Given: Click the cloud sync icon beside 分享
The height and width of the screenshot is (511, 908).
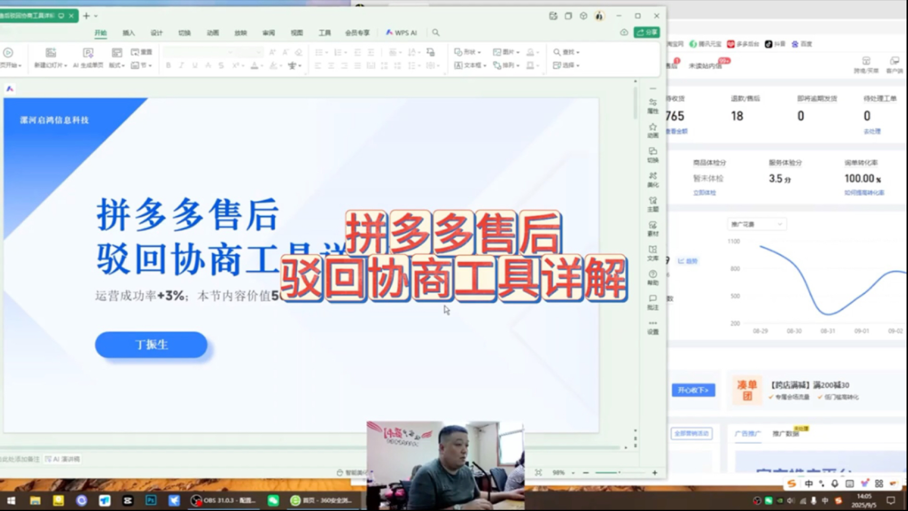Looking at the screenshot, I should [624, 32].
